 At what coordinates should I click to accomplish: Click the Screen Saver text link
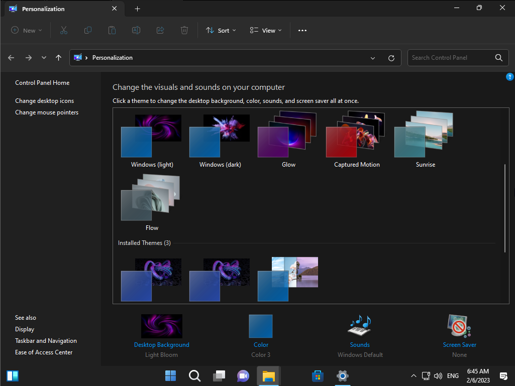point(460,345)
